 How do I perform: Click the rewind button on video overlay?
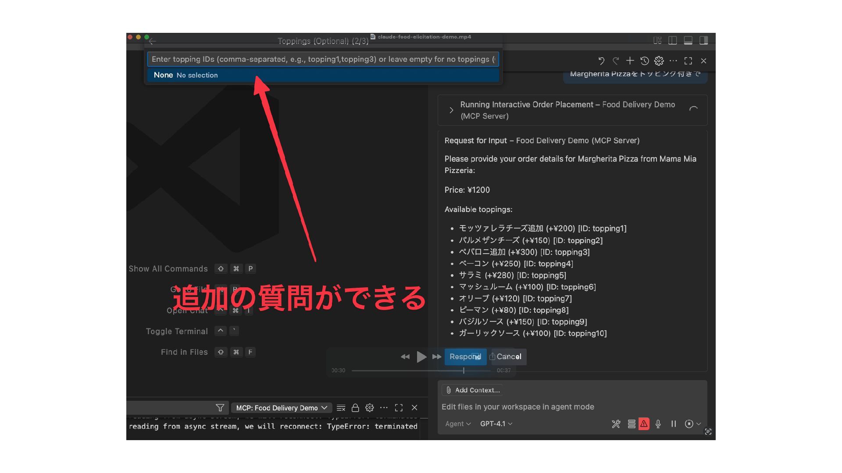point(405,357)
